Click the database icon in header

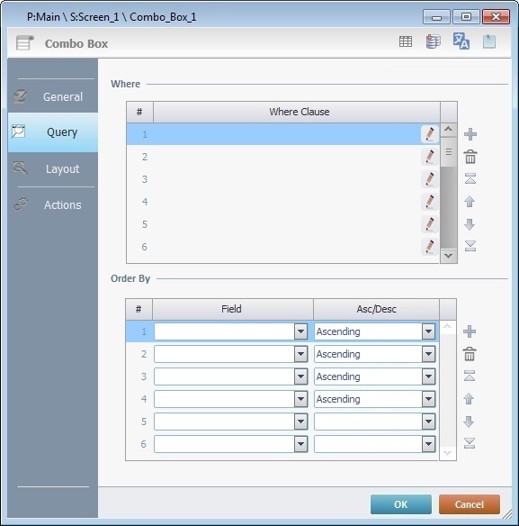434,41
